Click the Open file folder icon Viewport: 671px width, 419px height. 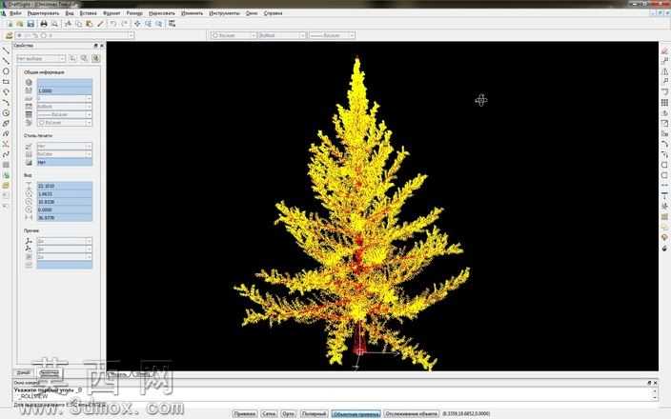pyautogui.click(x=20, y=24)
